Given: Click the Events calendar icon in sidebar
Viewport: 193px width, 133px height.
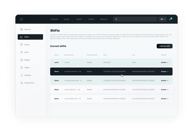Looking at the screenshot, I should pyautogui.click(x=21, y=45).
